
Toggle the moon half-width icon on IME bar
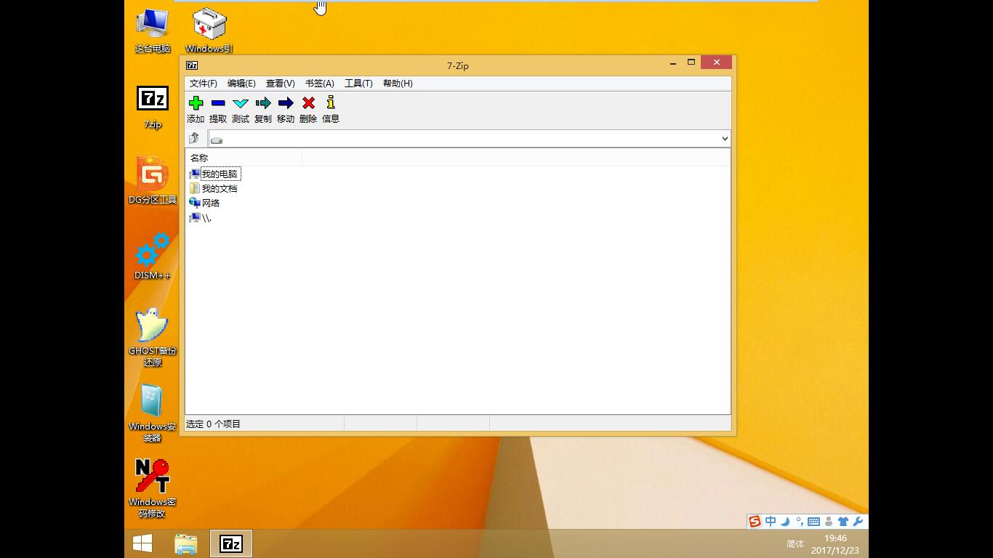coord(785,522)
